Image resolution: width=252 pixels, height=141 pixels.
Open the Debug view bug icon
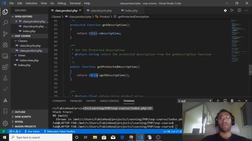click(x=5, y=45)
